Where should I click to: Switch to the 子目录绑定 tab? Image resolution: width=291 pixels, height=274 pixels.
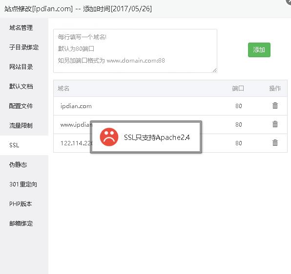click(x=24, y=47)
